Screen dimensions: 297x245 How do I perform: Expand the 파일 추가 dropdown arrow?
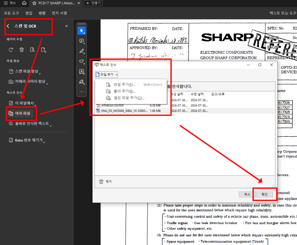click(x=116, y=75)
